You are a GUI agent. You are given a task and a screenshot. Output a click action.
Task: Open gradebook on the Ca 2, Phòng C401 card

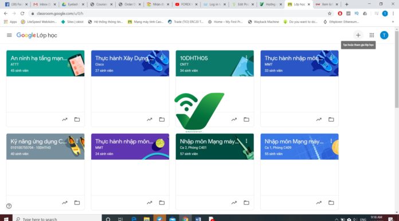[234, 203]
